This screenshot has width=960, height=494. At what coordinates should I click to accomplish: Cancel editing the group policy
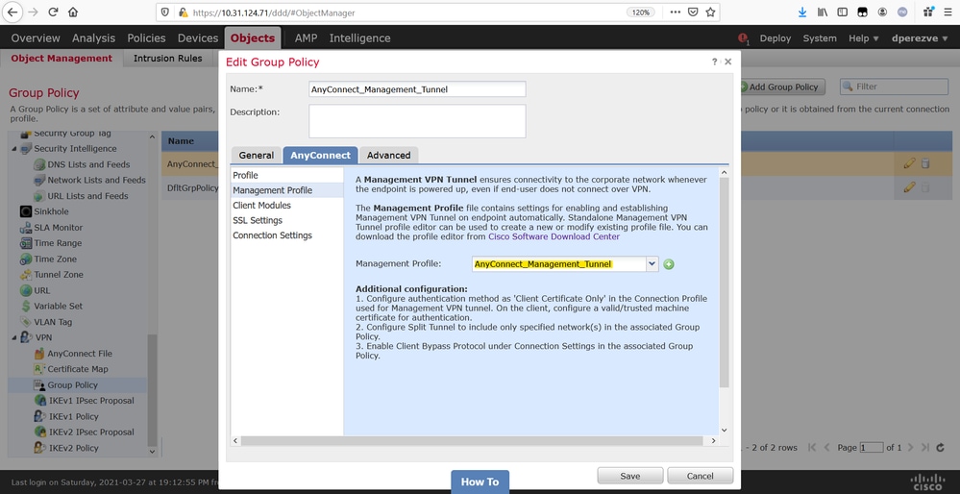[700, 476]
